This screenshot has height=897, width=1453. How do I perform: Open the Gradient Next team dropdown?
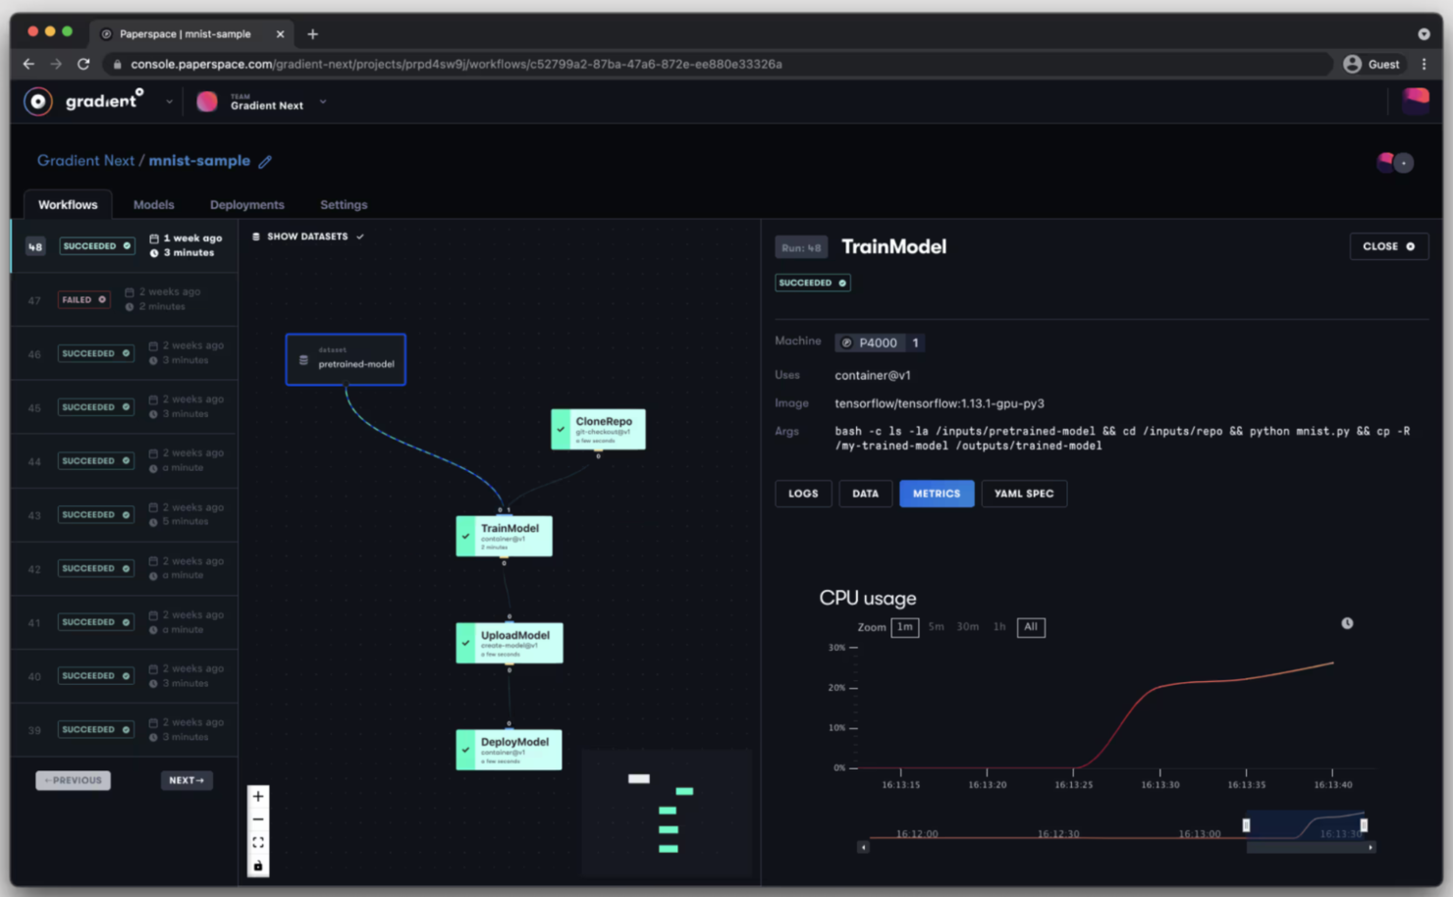click(x=324, y=101)
